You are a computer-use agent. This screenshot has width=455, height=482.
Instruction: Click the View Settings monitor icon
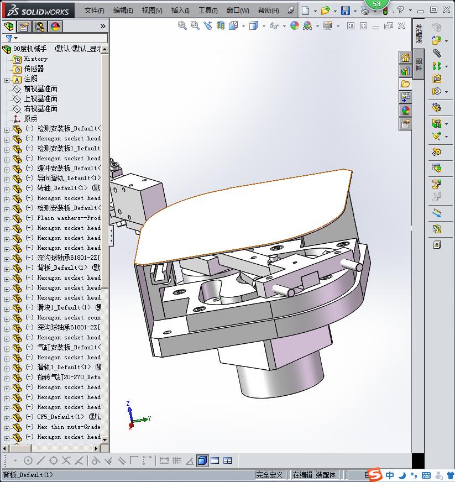(328, 25)
